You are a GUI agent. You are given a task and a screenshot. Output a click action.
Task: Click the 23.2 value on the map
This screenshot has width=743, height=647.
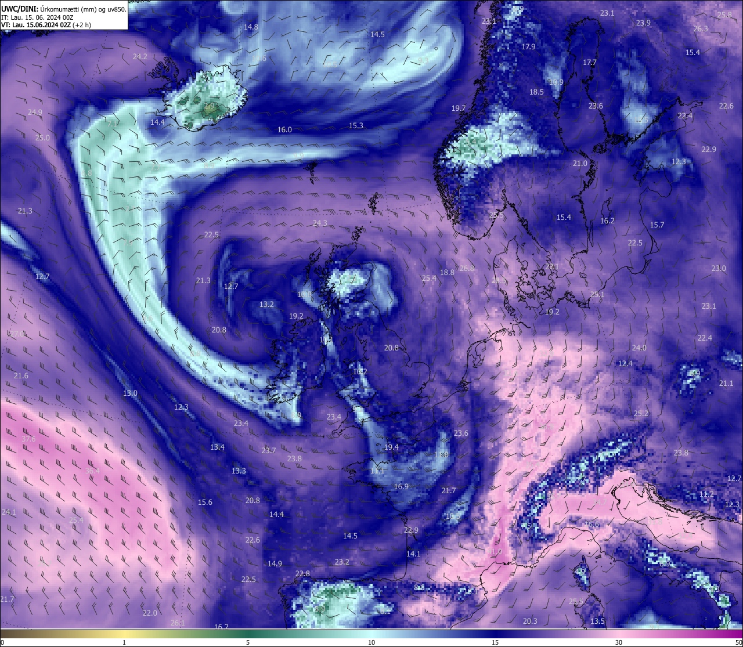pos(342,562)
